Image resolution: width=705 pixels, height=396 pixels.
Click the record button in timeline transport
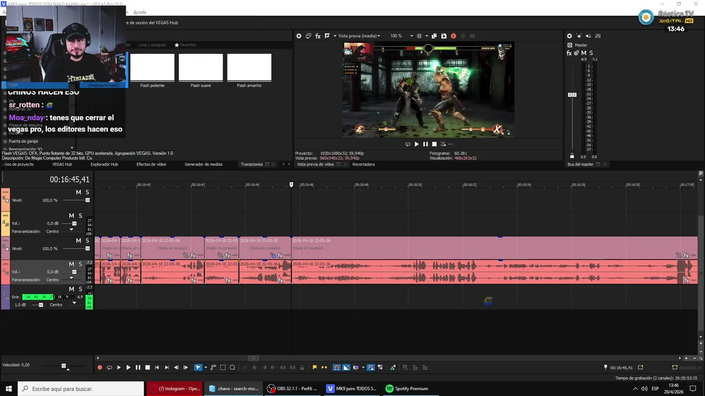click(x=100, y=367)
